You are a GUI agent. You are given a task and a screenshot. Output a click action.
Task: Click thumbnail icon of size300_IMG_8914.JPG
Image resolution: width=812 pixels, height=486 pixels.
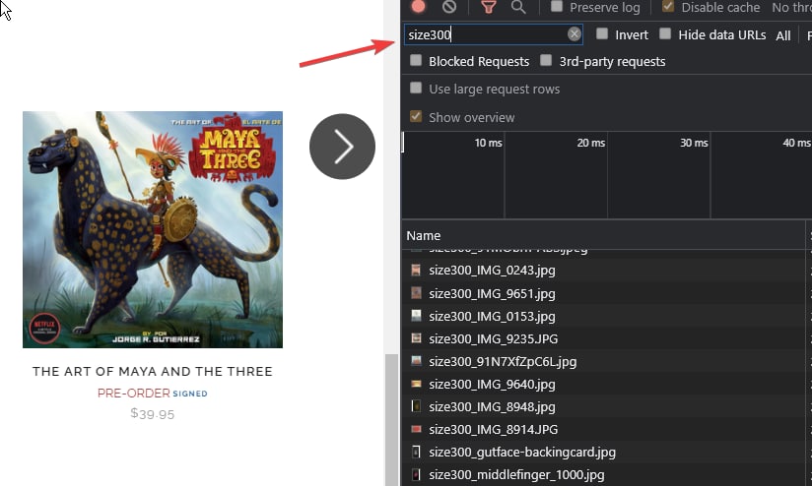tap(416, 429)
